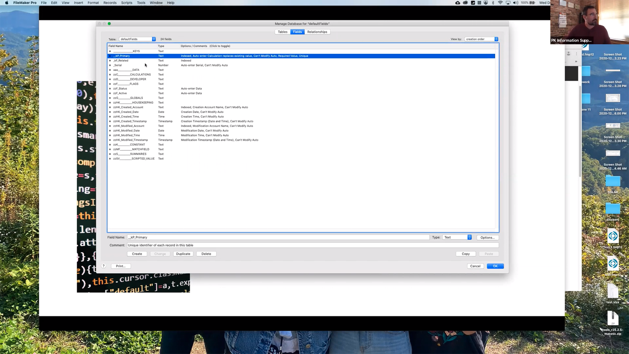Confirm with the OK button
The width and height of the screenshot is (629, 354).
tap(495, 266)
